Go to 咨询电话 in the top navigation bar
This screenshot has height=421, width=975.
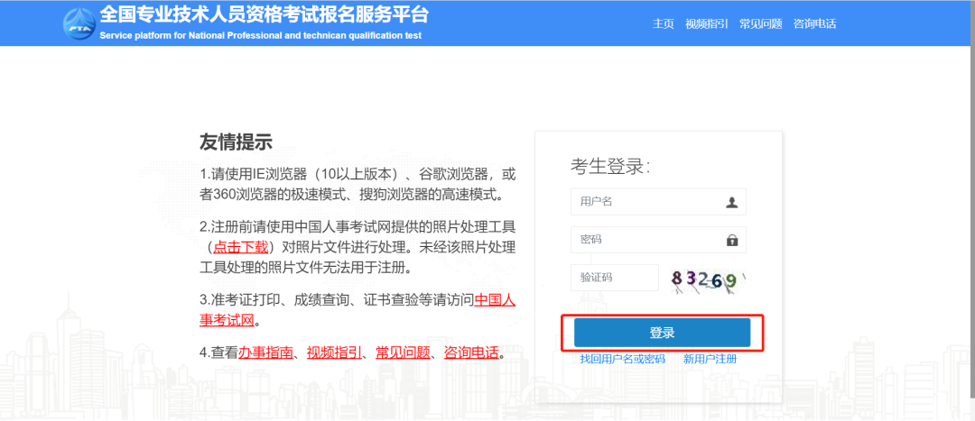pos(814,24)
